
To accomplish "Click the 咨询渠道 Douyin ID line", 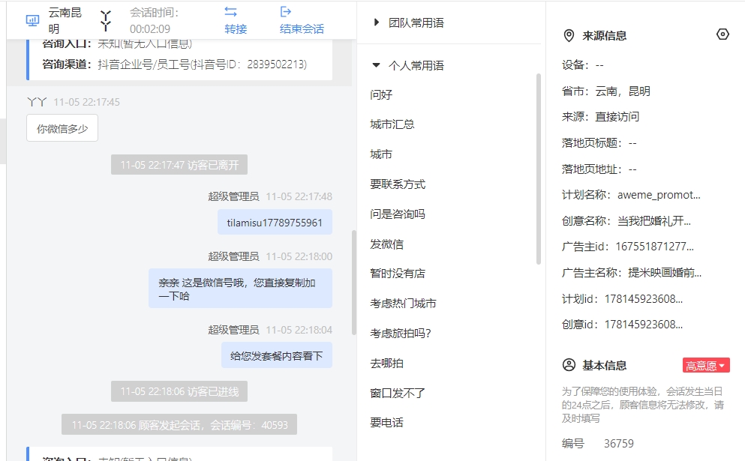I will pos(174,64).
